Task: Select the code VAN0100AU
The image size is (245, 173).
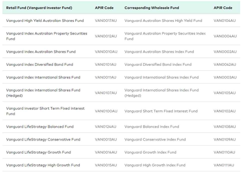Action: click(x=106, y=111)
